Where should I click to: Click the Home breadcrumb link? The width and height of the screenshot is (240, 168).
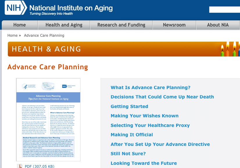12,36
